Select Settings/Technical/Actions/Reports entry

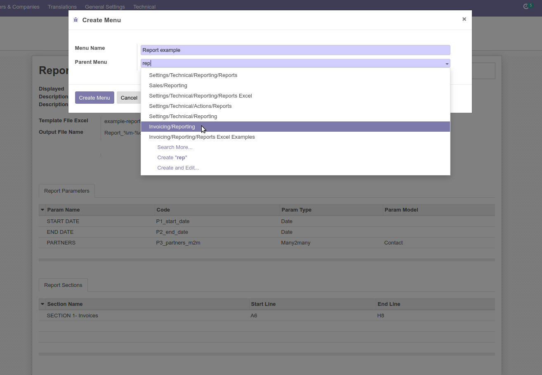point(295,106)
